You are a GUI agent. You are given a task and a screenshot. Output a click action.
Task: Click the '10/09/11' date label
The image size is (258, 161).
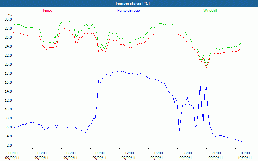tap(245, 158)
